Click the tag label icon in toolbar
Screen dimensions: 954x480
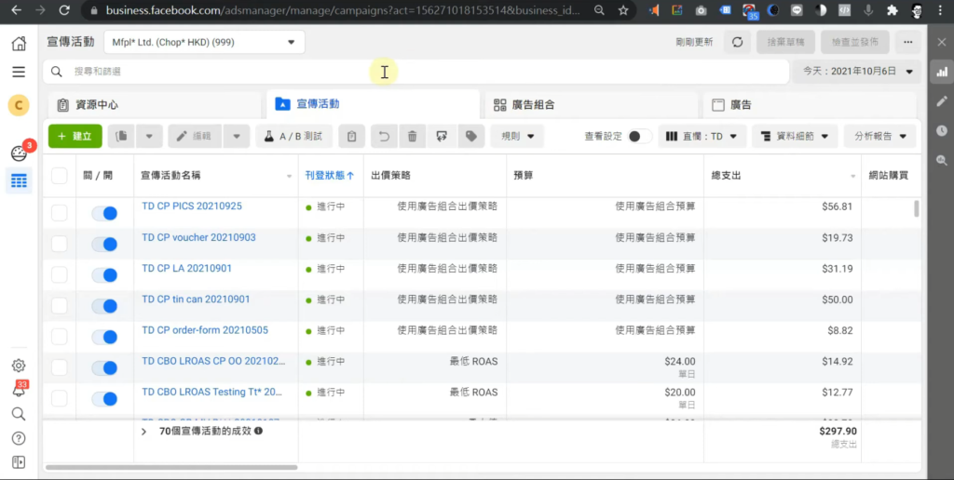pos(470,136)
